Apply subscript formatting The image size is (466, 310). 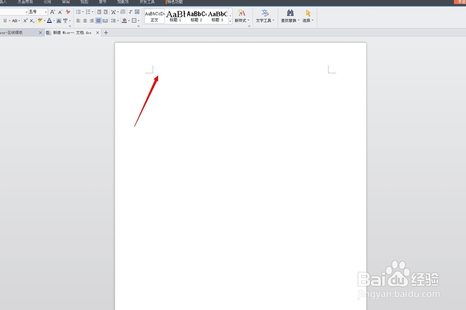[x=32, y=20]
